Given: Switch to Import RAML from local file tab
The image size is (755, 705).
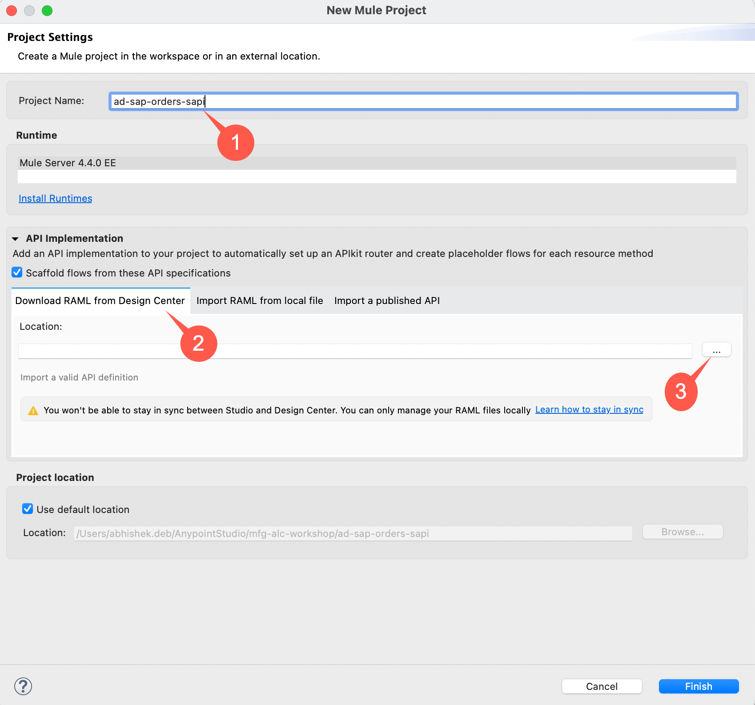Looking at the screenshot, I should (x=260, y=300).
